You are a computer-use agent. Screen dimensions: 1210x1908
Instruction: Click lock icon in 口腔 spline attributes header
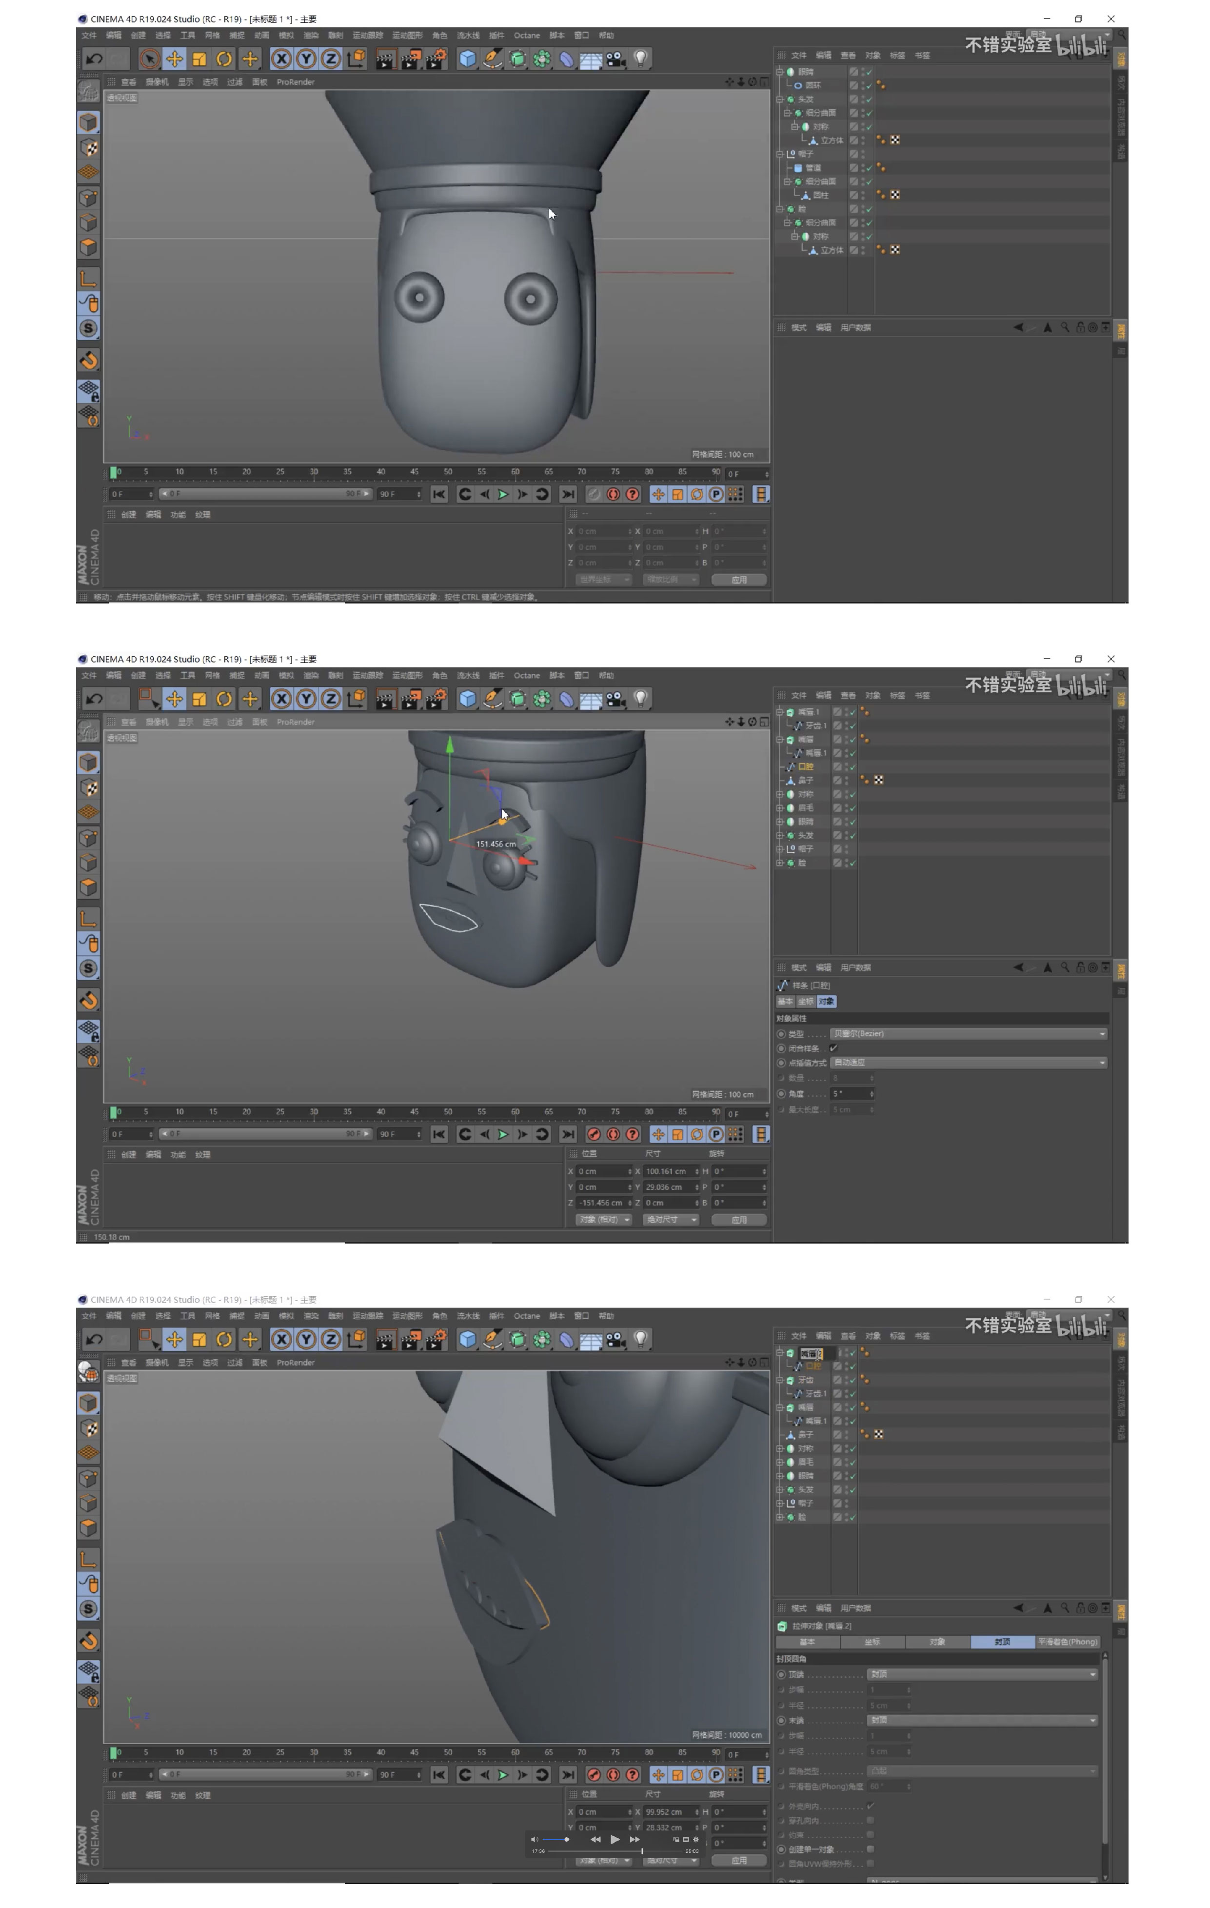coord(1079,967)
